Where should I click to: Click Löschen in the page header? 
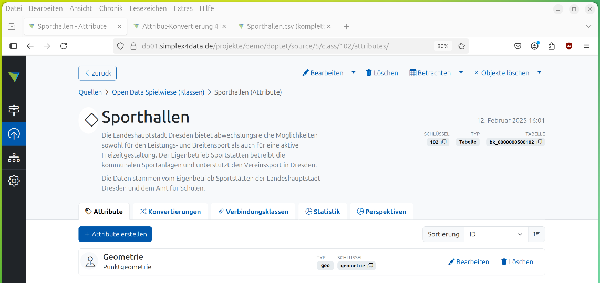point(382,72)
